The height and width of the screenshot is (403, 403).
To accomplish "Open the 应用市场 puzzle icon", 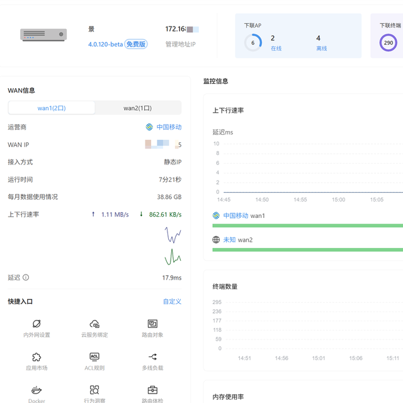I will (x=37, y=357).
